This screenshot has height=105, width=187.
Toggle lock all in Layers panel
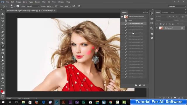173,24
